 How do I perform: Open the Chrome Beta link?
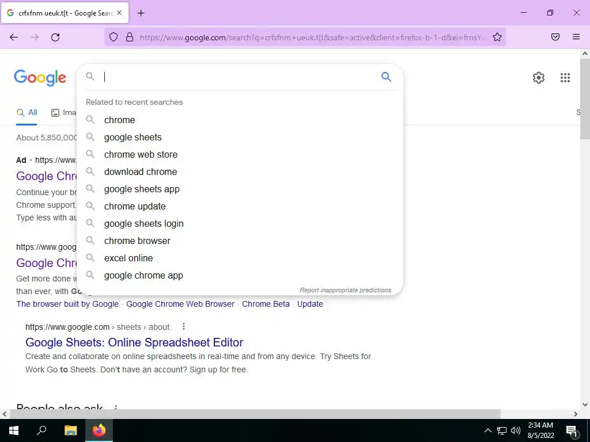click(266, 304)
